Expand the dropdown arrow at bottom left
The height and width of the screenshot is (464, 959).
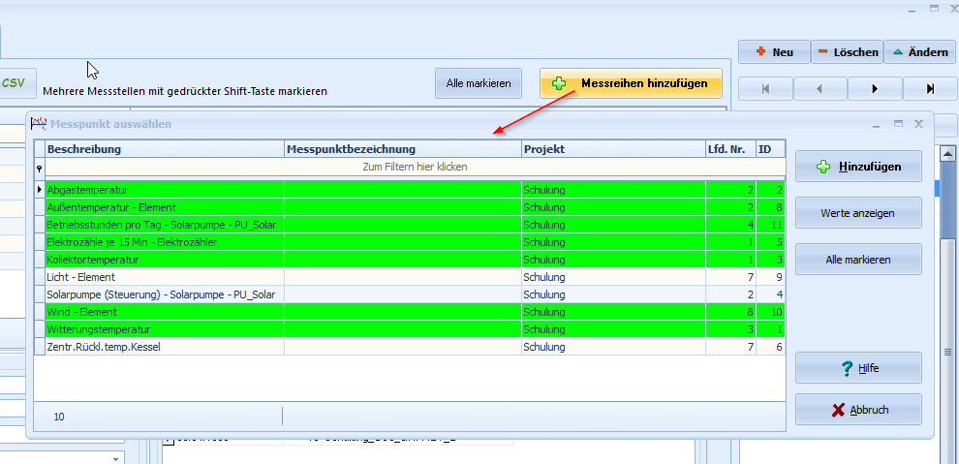click(x=117, y=458)
